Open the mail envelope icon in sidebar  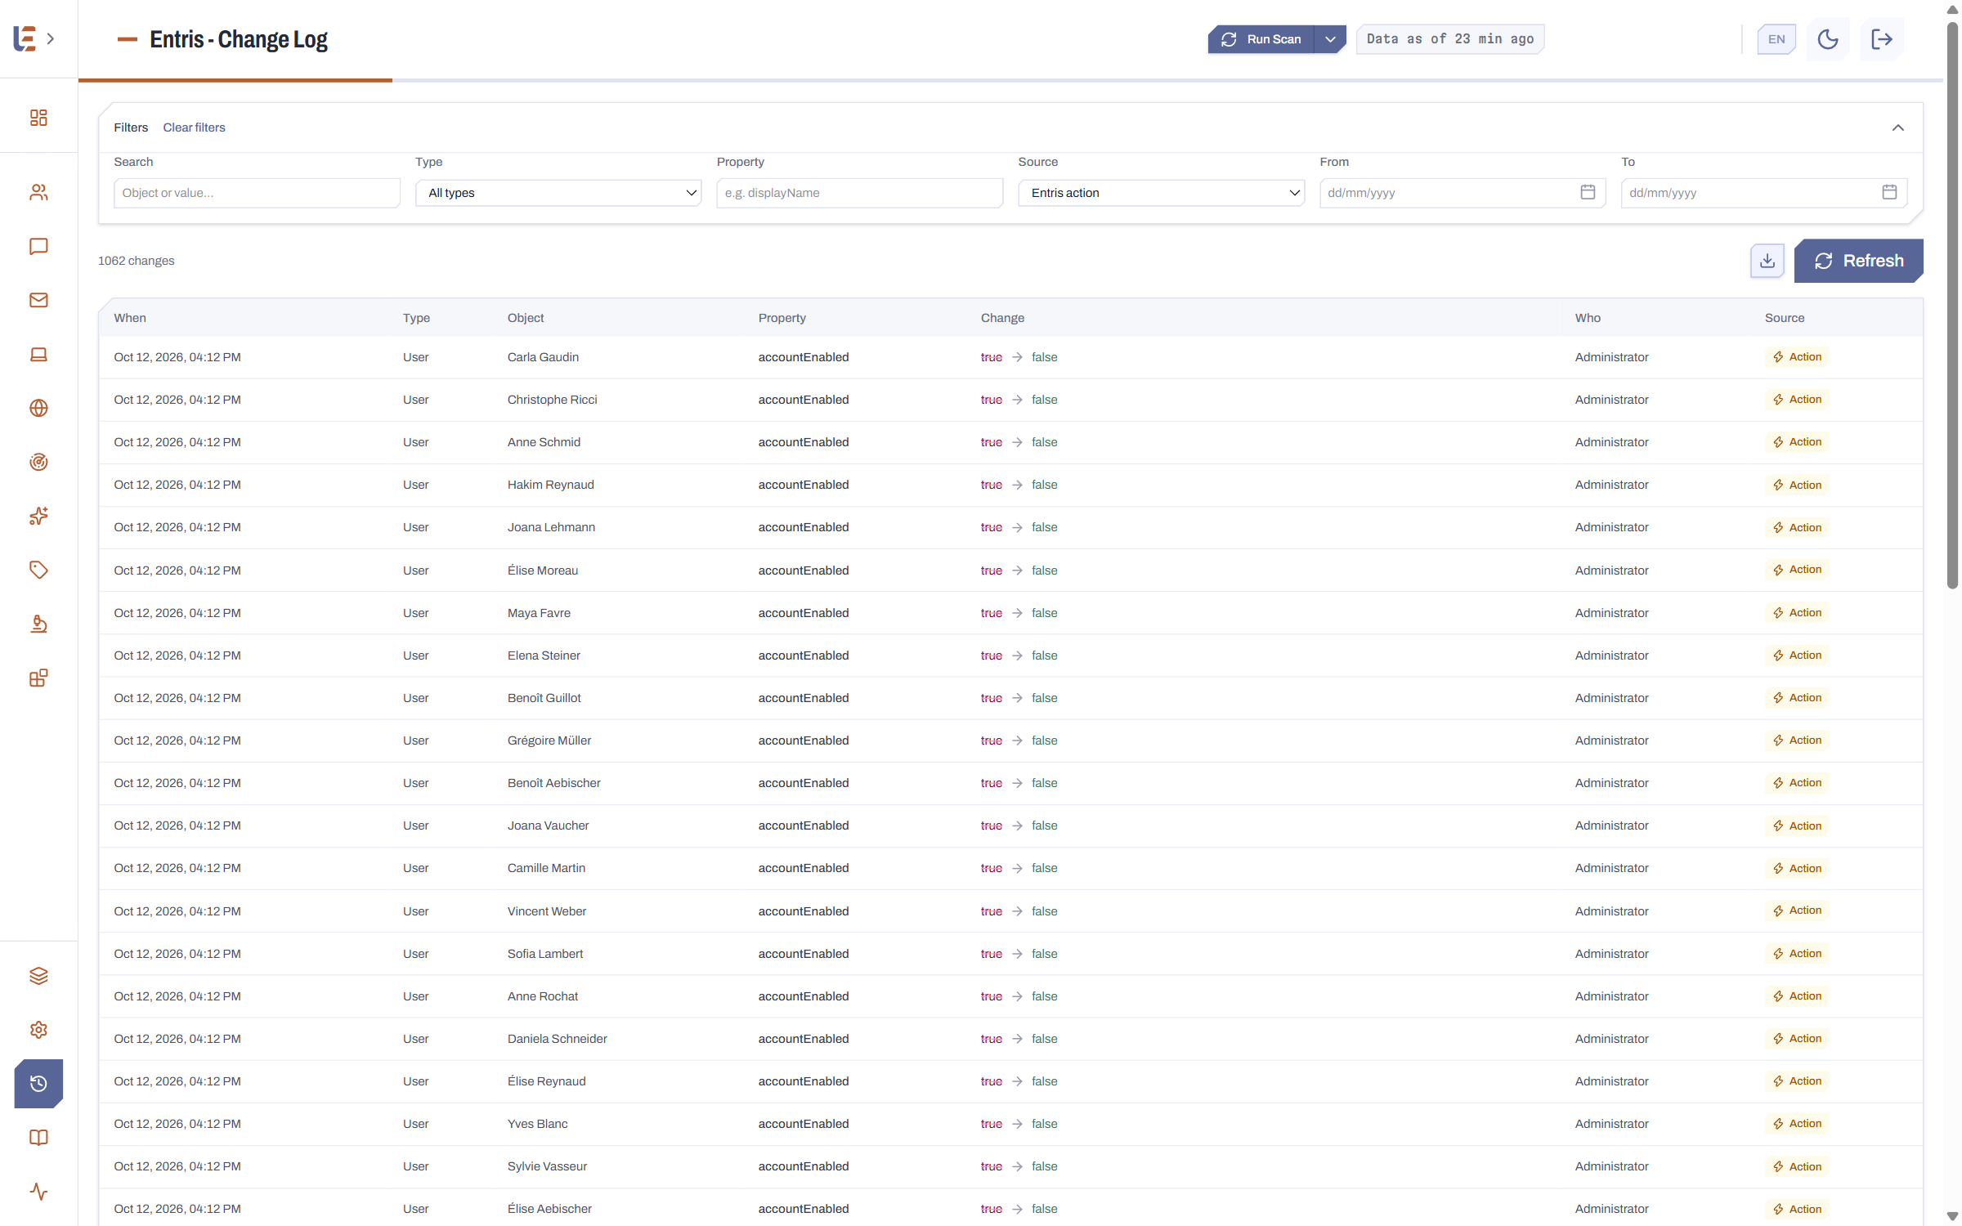pyautogui.click(x=38, y=300)
